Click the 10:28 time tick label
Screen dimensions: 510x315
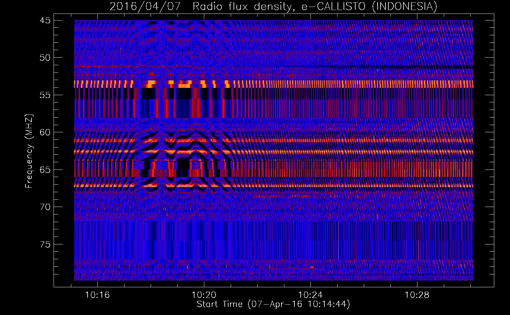point(417,295)
